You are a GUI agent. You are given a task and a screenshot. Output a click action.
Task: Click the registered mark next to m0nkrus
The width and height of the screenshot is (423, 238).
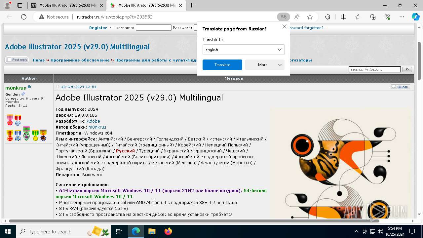pos(29,87)
